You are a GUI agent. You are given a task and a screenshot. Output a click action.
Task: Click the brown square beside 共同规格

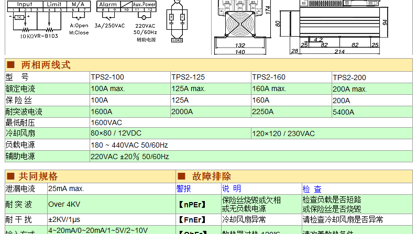(10, 176)
